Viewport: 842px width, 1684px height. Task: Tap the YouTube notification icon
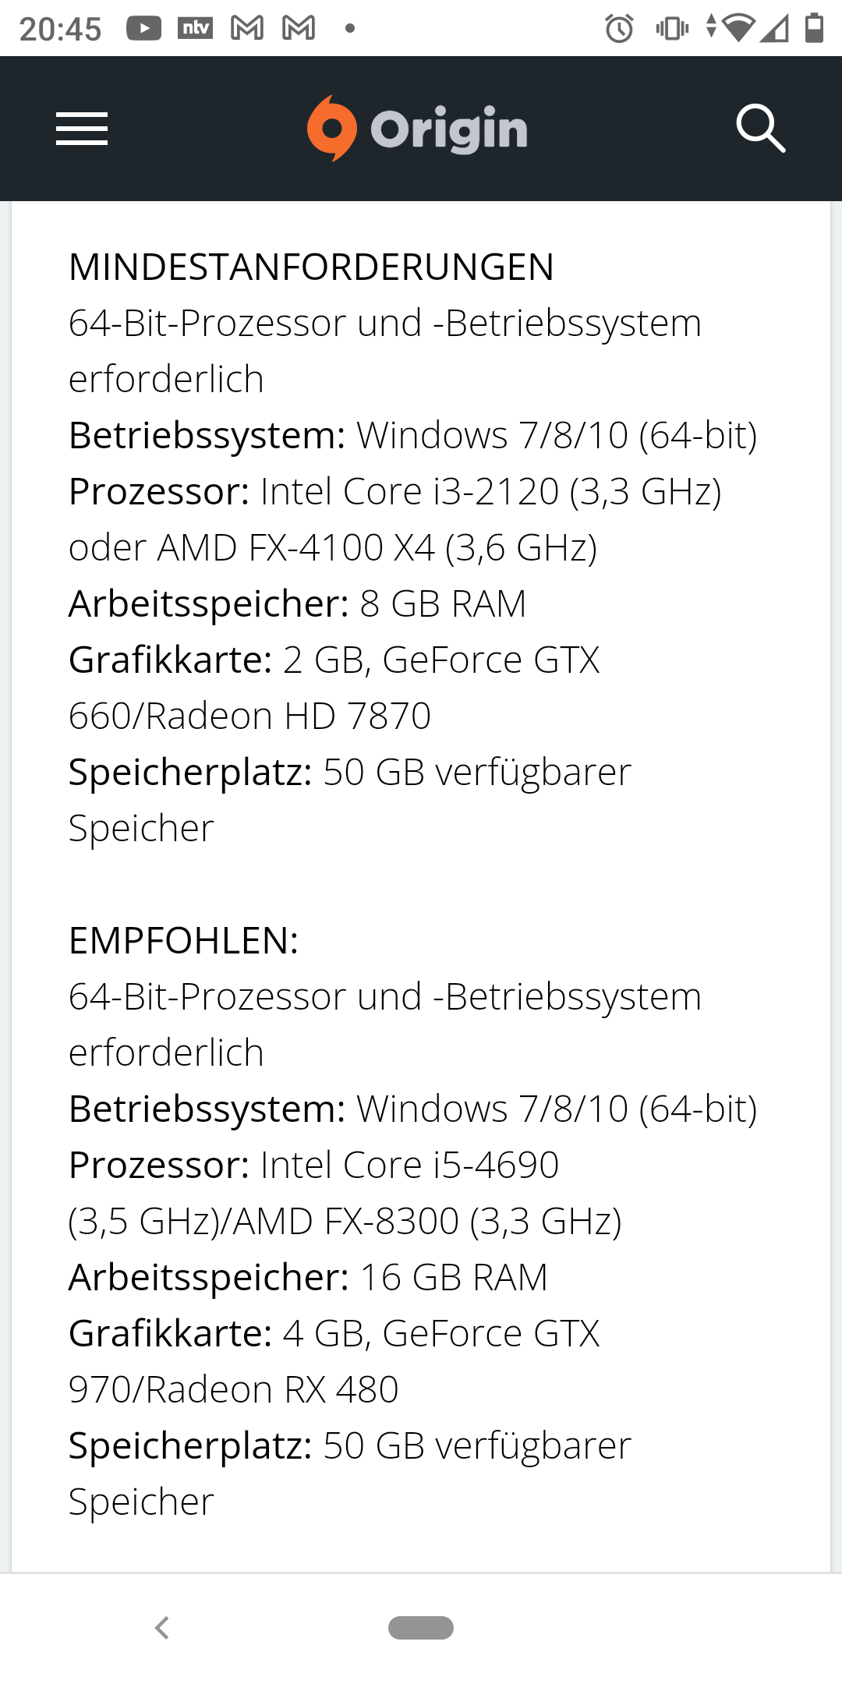pyautogui.click(x=144, y=29)
